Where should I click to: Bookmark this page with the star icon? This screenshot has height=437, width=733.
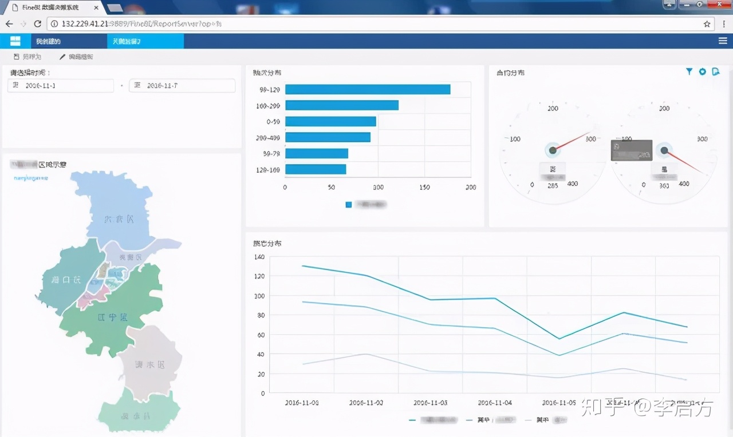pos(707,24)
